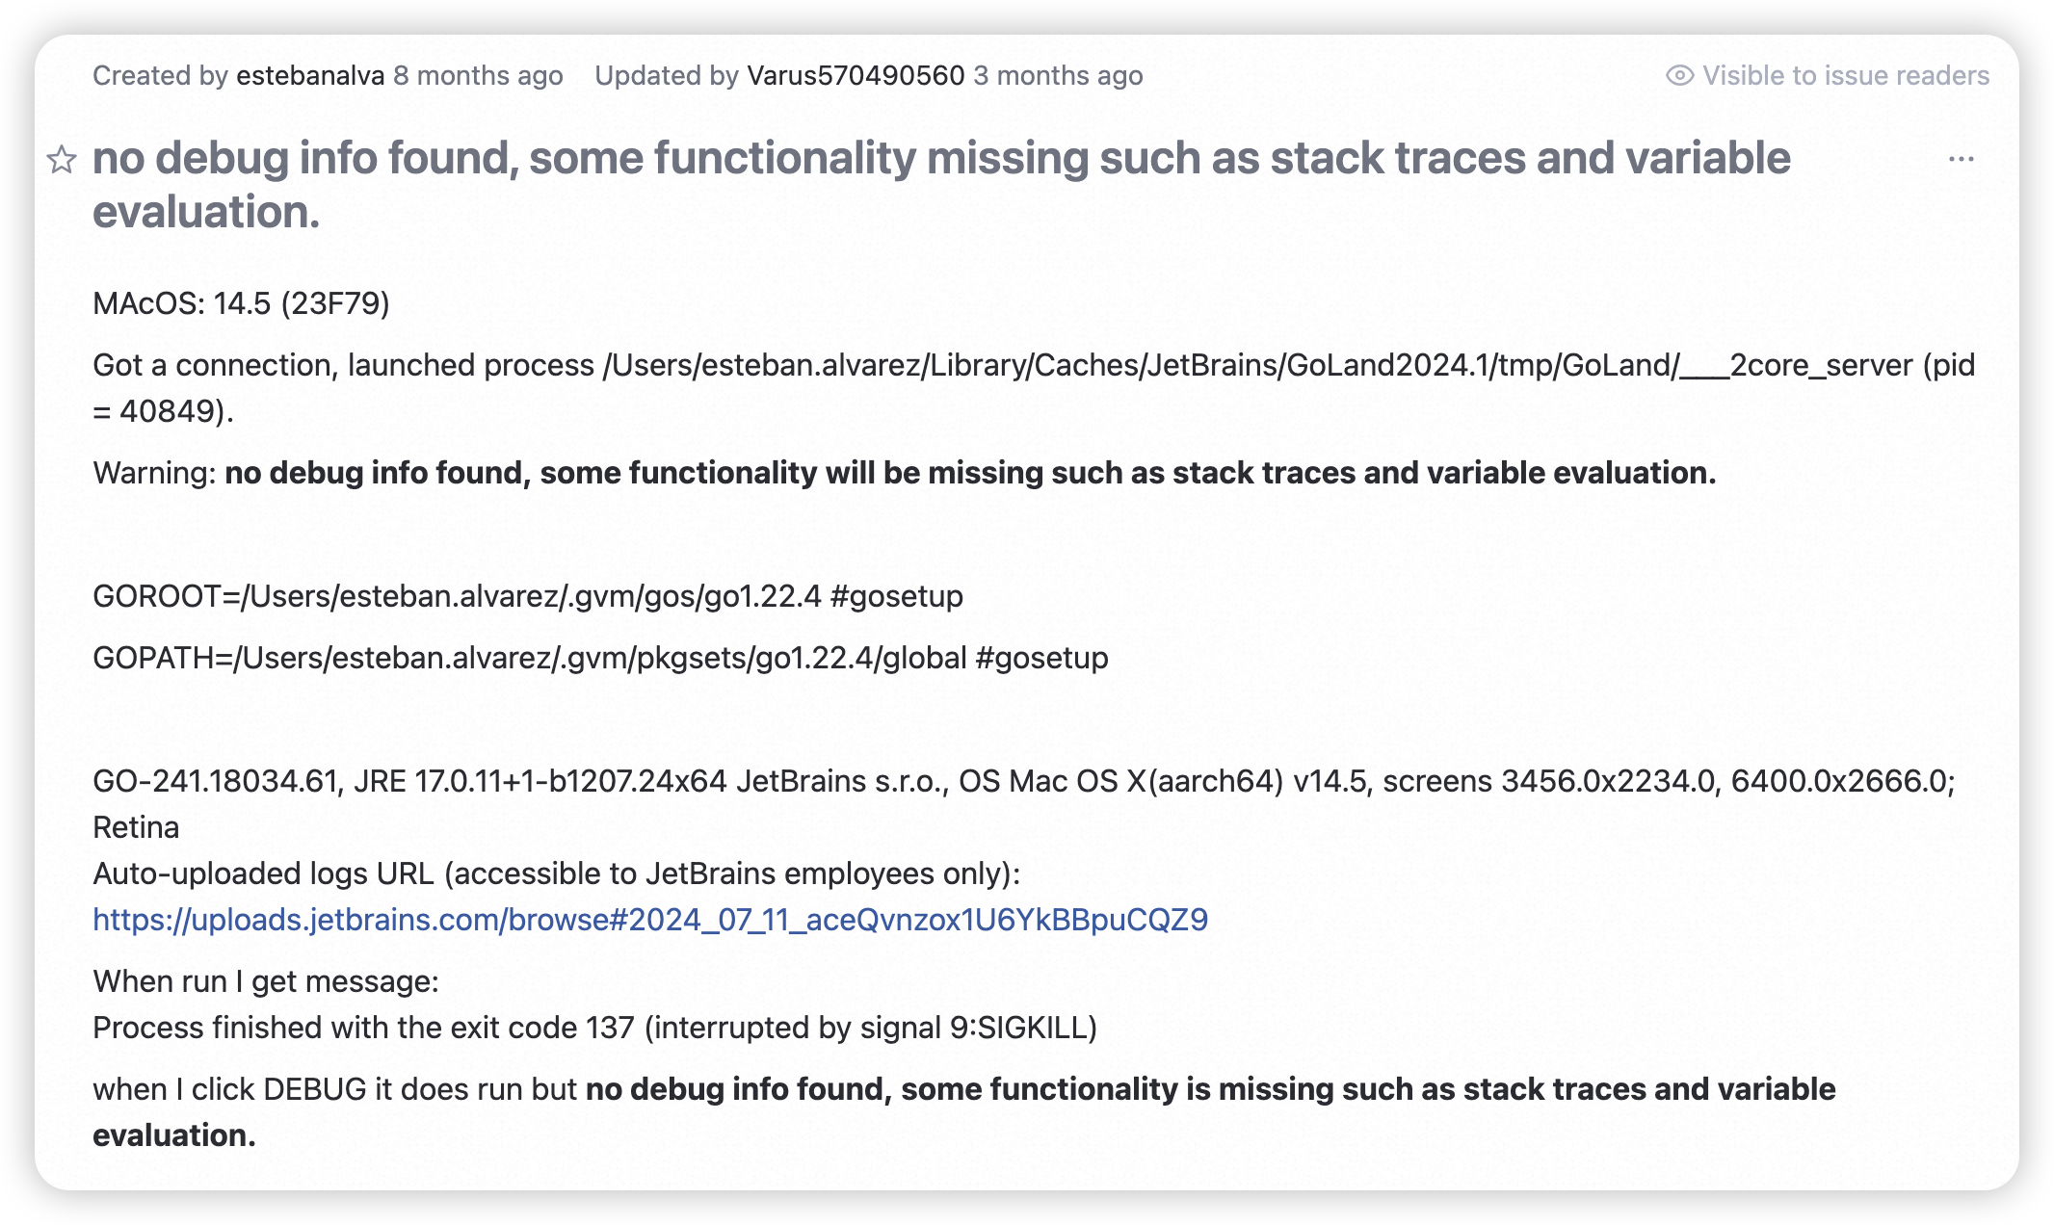This screenshot has width=2054, height=1225.
Task: Open the 'Visible to issue readers' label
Action: coord(1845,75)
